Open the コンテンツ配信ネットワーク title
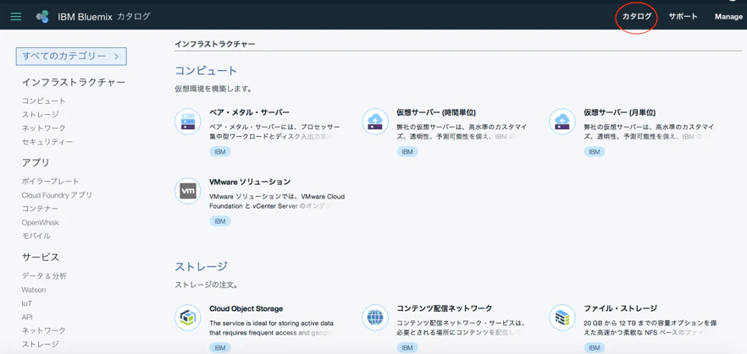 coord(445,308)
